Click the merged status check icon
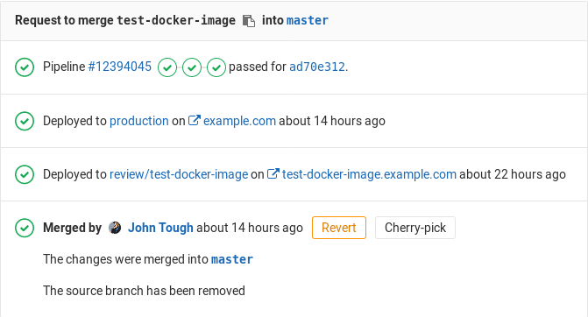Screen dimensions: 588x317 (x=25, y=228)
